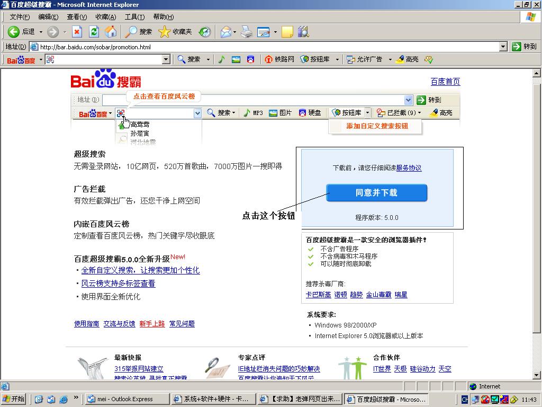Viewport: 542px width, 407px height.
Task: Click in the Baidu toolbar search input box
Action: pos(108,59)
